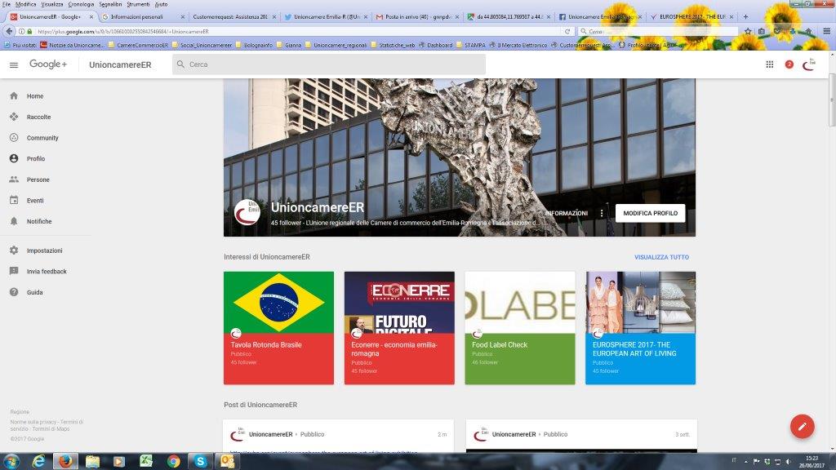Open Google Chrome from the Windows taskbar
The image size is (836, 470).
tap(173, 461)
